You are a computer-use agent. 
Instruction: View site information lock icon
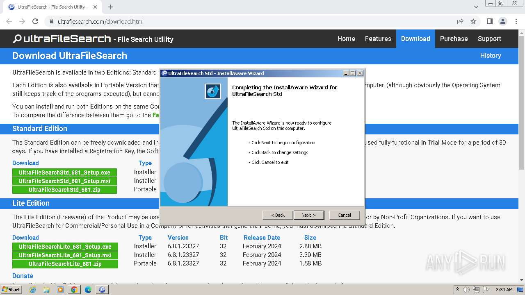point(51,21)
